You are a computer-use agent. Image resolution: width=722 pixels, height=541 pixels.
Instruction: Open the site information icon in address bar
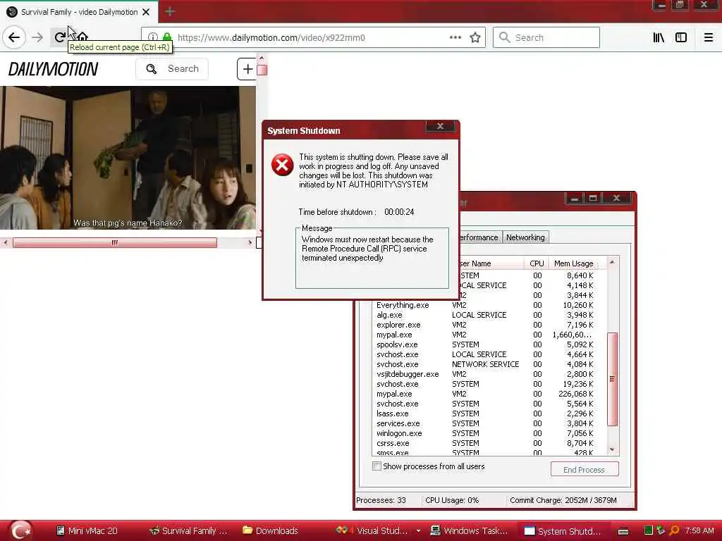[153, 37]
